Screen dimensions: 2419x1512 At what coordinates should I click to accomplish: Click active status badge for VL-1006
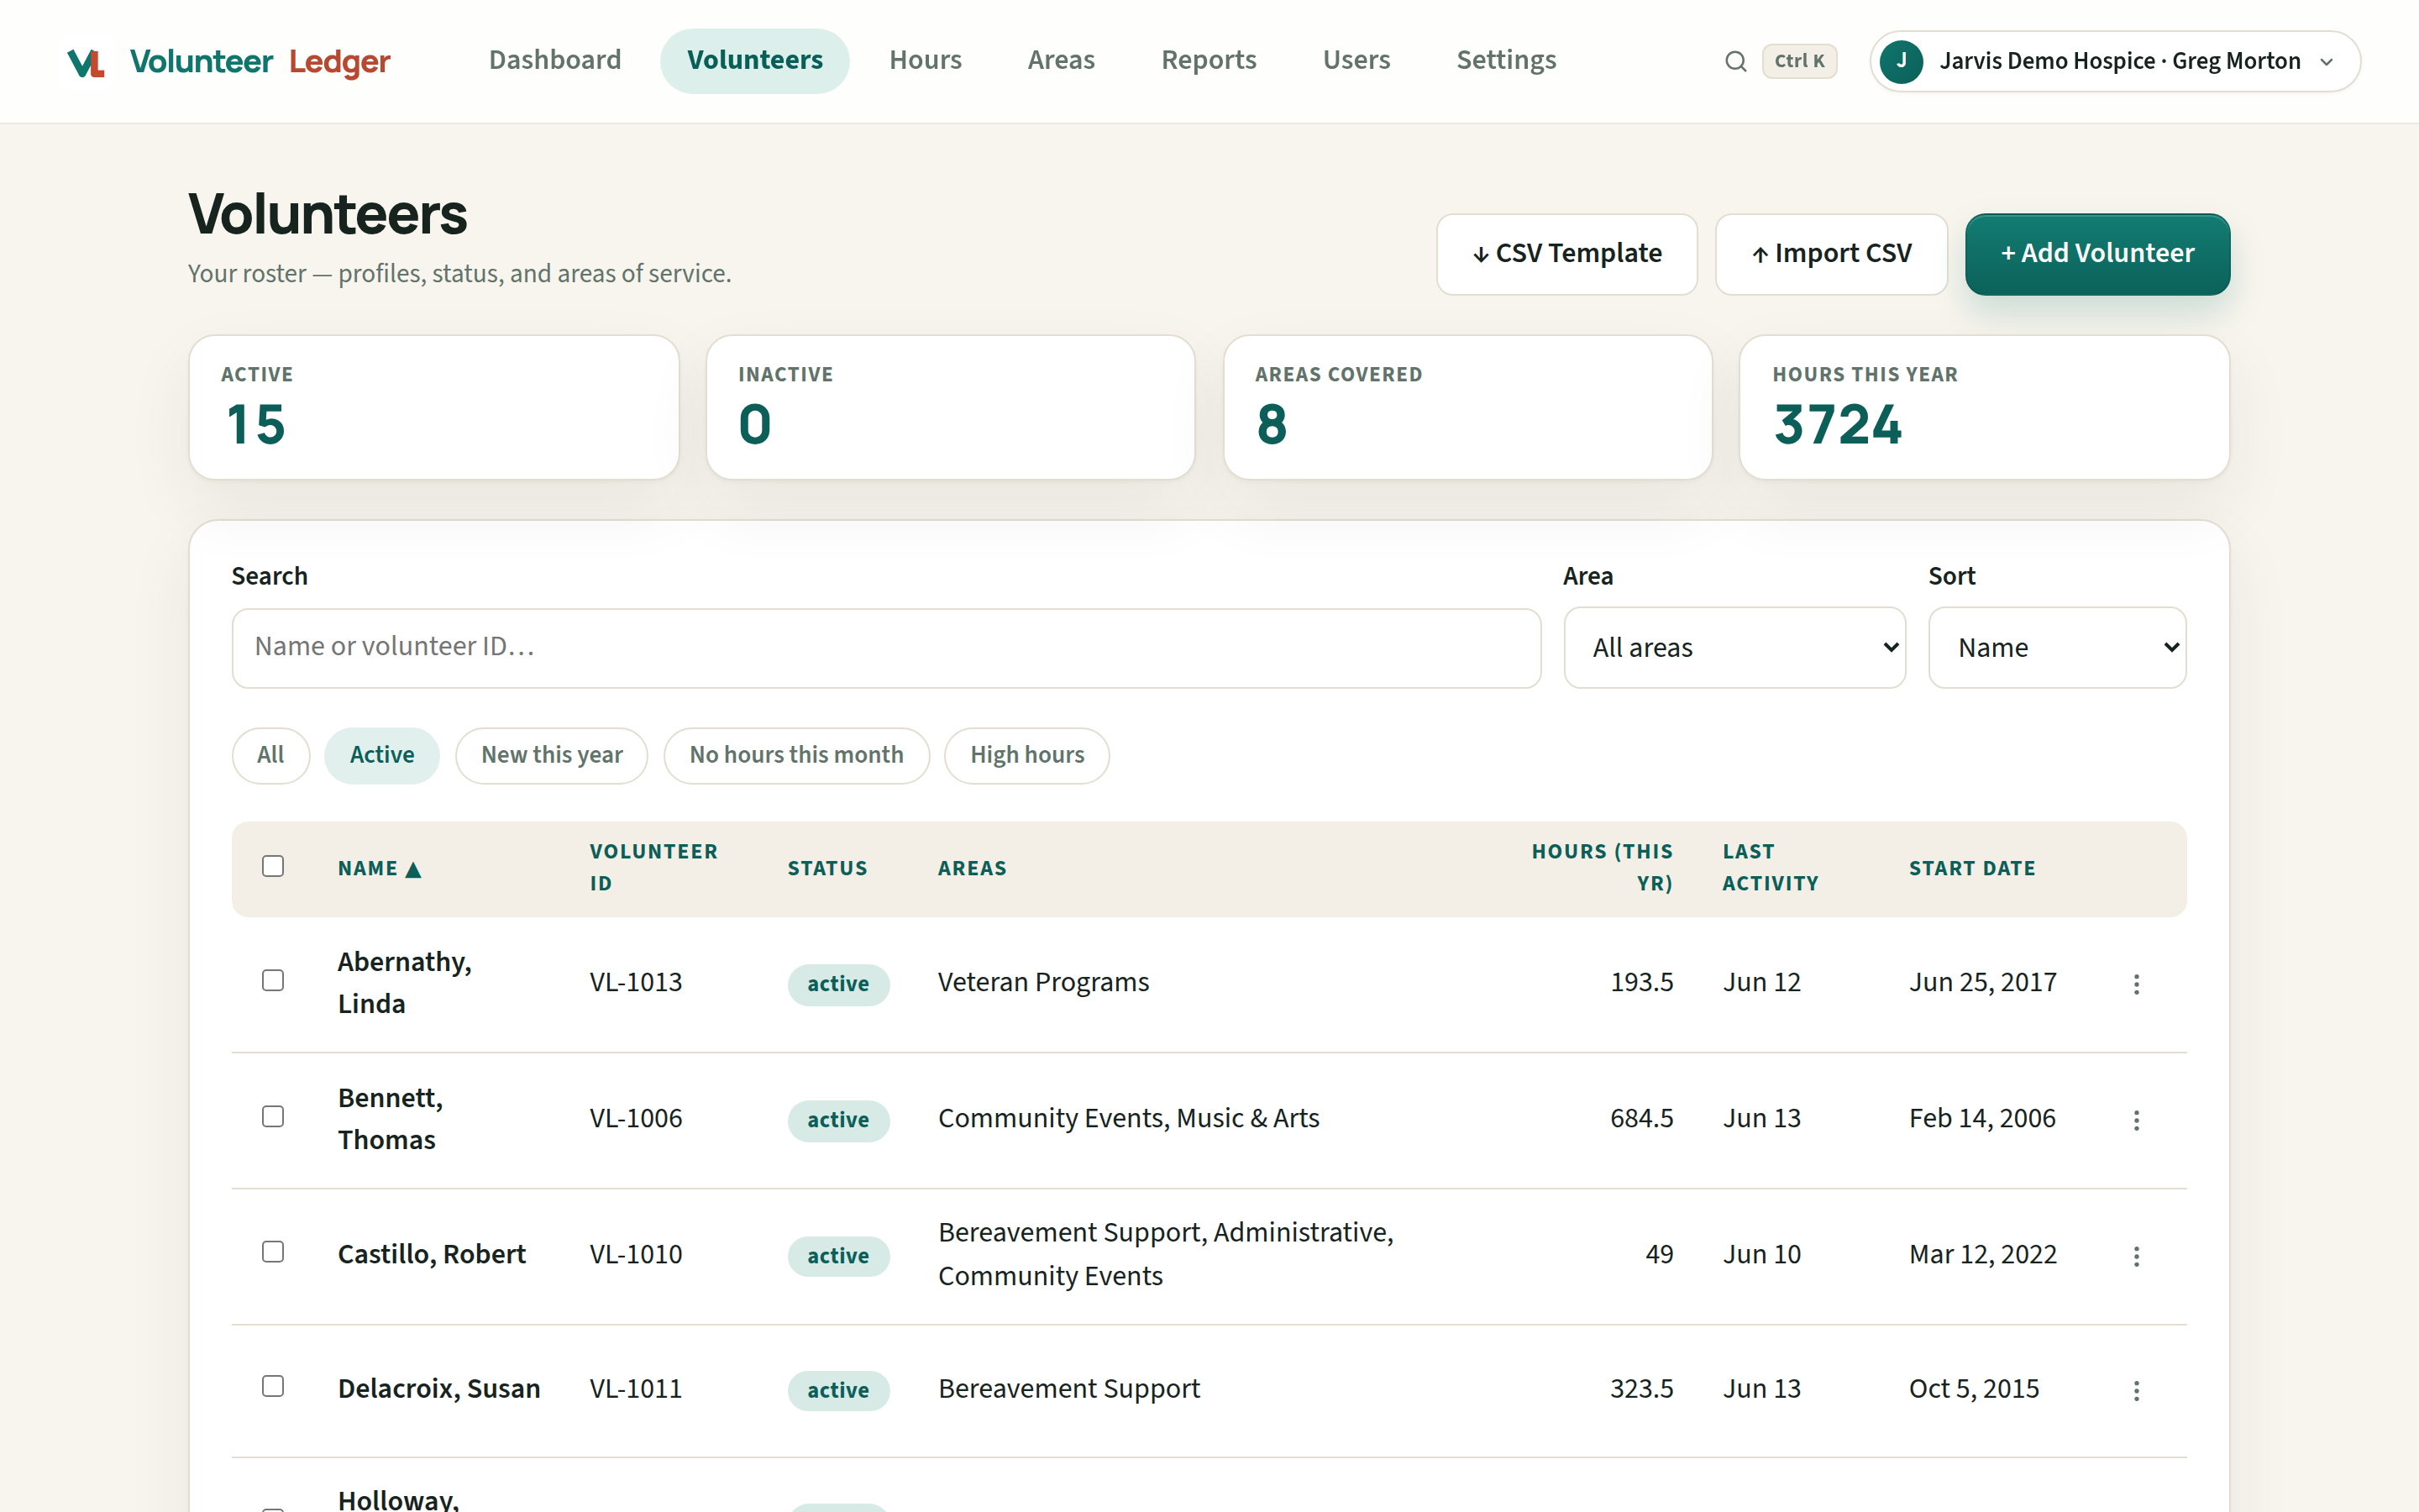(x=838, y=1120)
